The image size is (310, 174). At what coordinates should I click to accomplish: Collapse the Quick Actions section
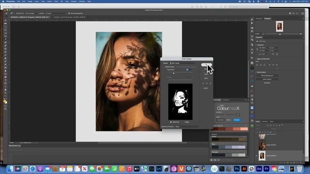pos(256,72)
